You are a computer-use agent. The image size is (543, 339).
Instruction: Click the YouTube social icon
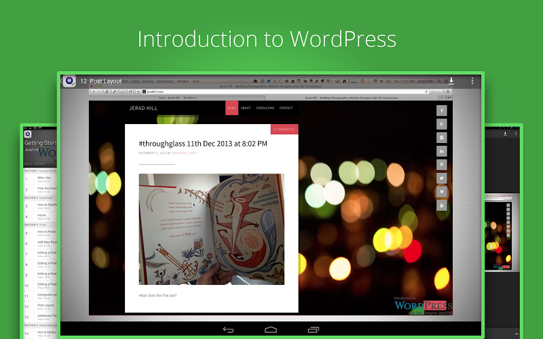click(x=442, y=205)
